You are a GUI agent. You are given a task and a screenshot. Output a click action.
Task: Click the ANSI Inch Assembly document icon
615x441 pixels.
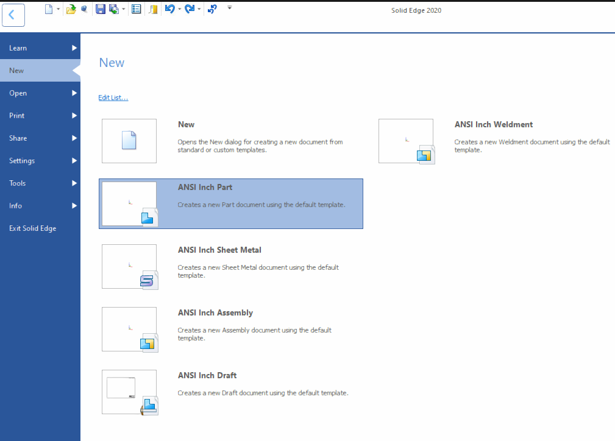[149, 342]
